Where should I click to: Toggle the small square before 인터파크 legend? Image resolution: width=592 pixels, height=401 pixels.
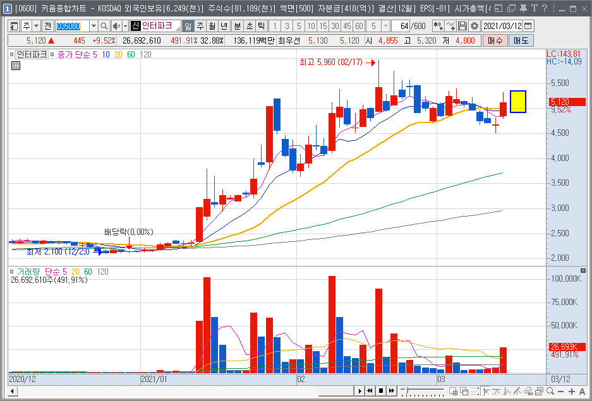coord(12,54)
